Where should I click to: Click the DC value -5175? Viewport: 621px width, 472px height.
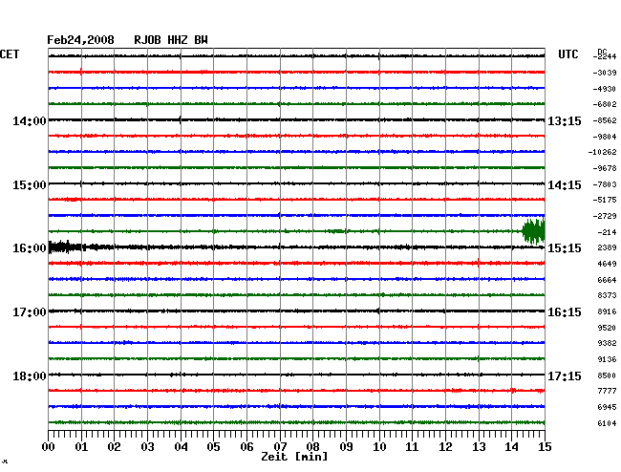(x=605, y=200)
